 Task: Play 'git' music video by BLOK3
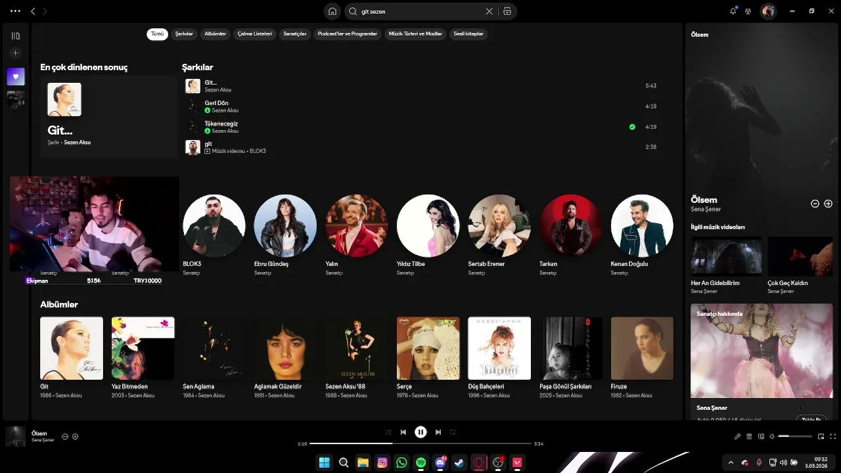tap(420, 147)
